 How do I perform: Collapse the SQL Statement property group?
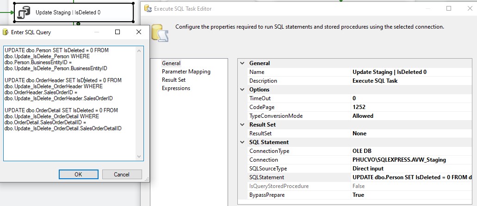(x=242, y=142)
